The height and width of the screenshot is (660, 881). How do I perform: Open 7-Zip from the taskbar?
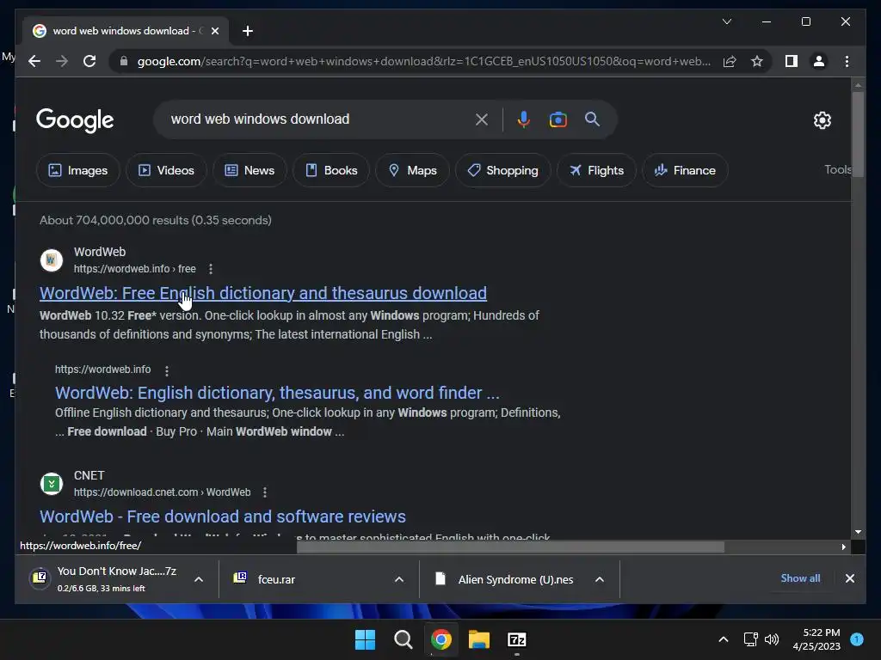517,639
